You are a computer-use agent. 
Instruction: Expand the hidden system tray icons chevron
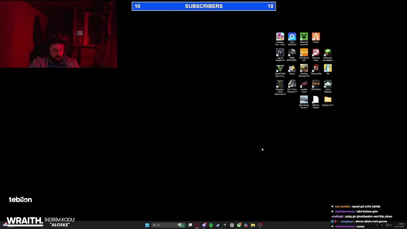[377, 225]
